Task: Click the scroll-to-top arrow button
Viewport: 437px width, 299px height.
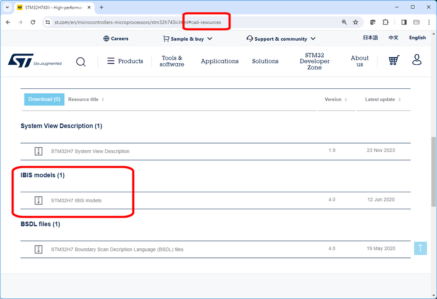Action: tap(420, 248)
